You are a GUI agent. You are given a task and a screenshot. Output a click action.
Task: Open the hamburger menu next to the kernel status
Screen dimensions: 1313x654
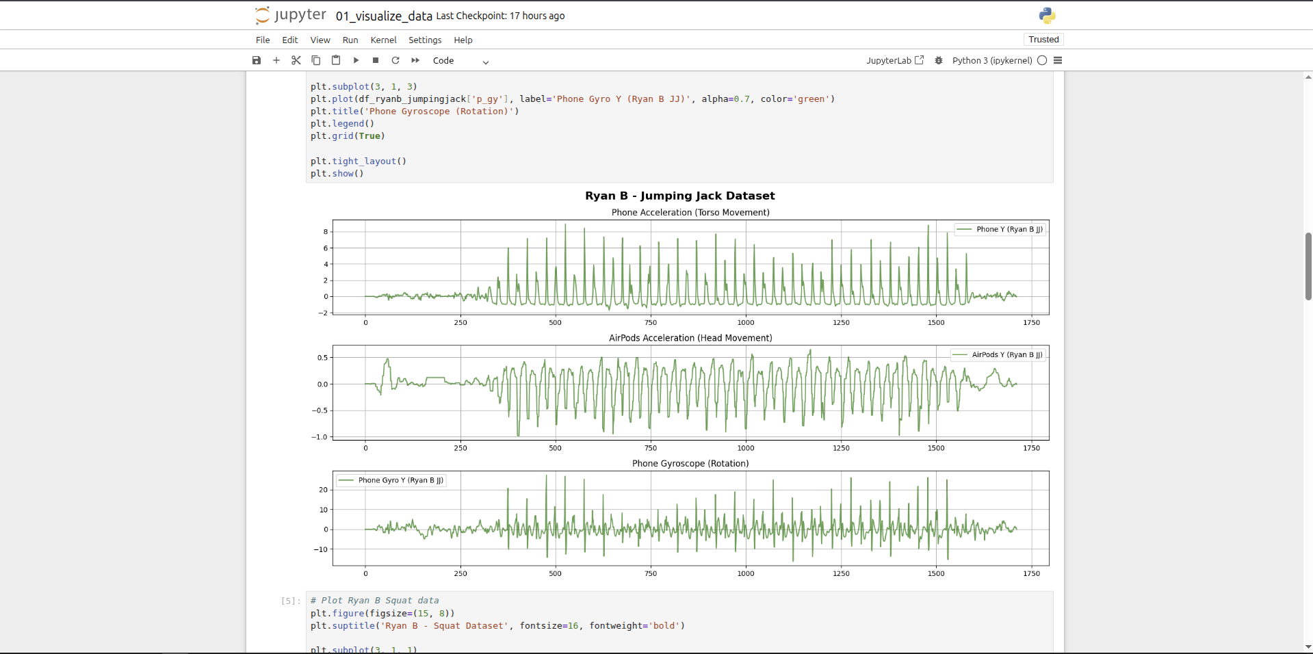point(1058,60)
